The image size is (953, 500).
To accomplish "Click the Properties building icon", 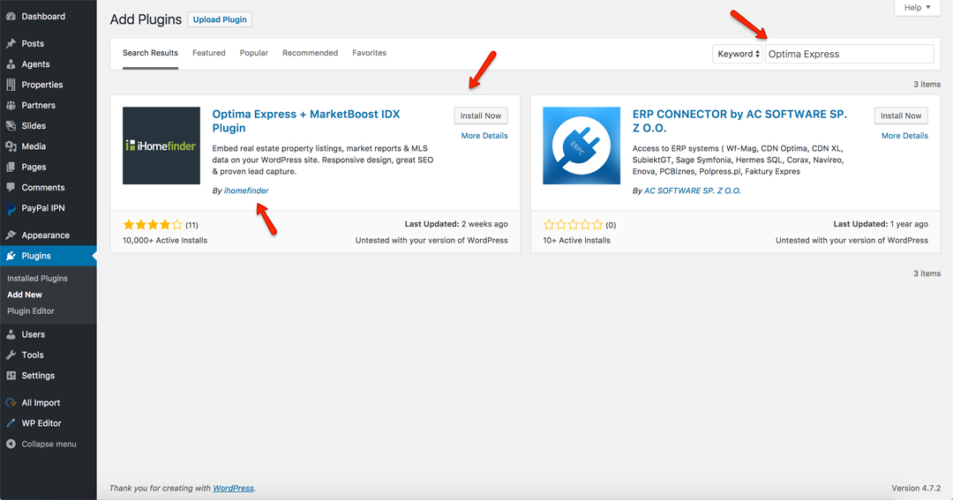I will point(11,85).
